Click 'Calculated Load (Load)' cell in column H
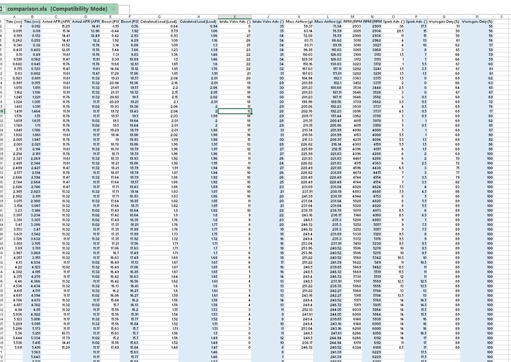The width and height of the screenshot is (511, 362). pyautogui.click(x=199, y=21)
